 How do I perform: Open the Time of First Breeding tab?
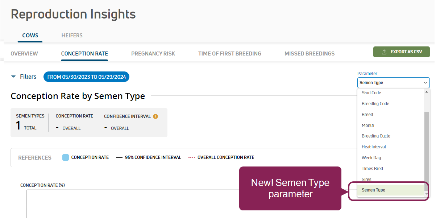[230, 54]
